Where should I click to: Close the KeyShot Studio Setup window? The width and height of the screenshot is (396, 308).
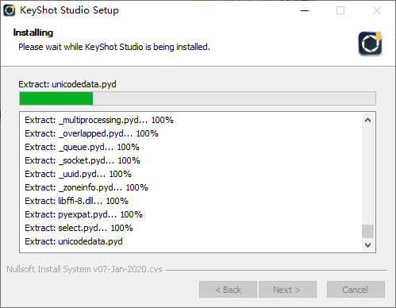pyautogui.click(x=377, y=10)
